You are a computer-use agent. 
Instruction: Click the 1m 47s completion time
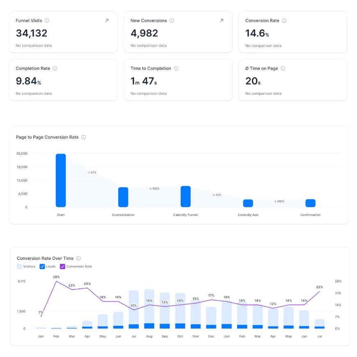click(144, 81)
